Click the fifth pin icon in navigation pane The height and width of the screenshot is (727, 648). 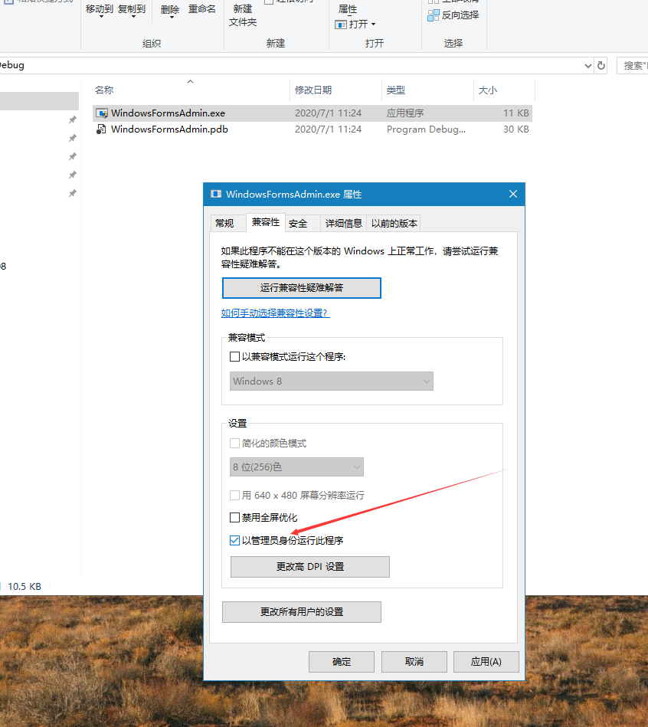point(72,193)
